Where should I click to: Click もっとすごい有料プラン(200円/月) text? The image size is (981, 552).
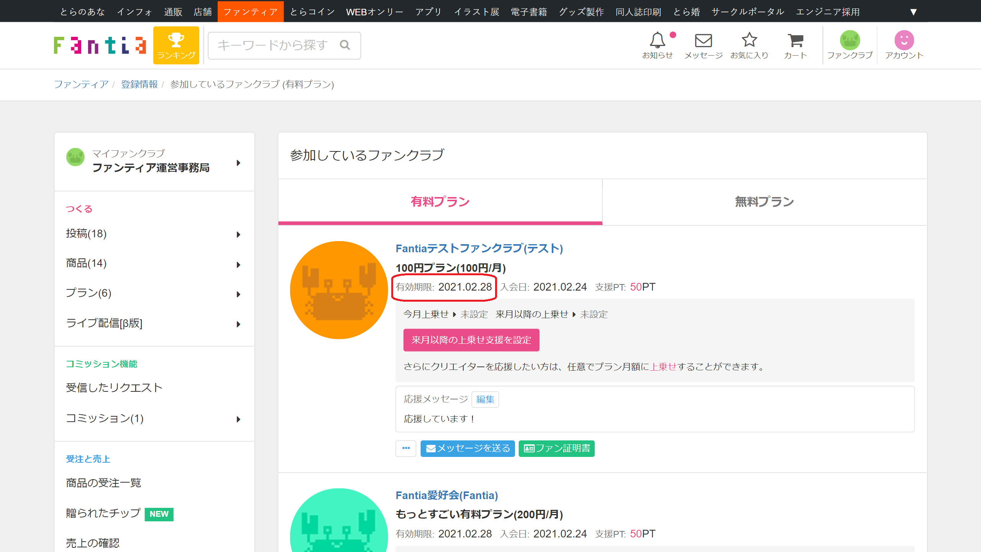tap(479, 514)
